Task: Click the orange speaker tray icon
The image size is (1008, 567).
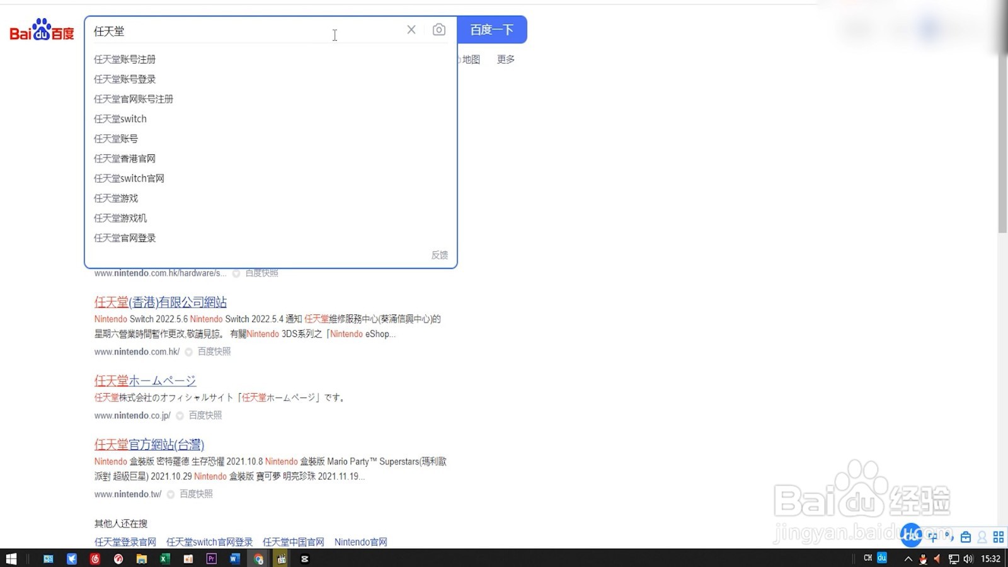Action: [937, 559]
